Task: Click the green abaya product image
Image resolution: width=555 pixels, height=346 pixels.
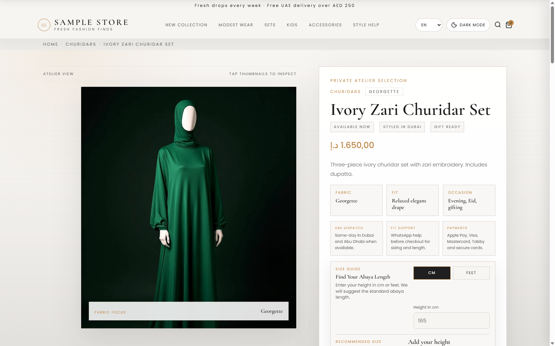Action: (x=189, y=208)
